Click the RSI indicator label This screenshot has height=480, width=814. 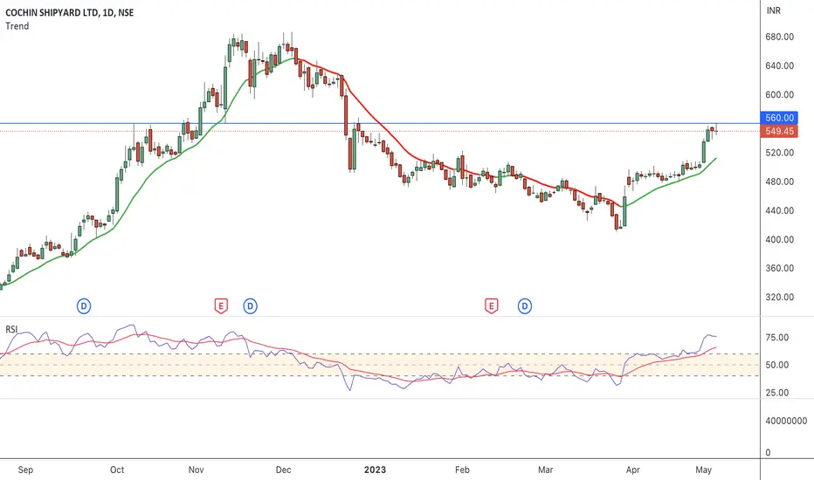tap(11, 330)
